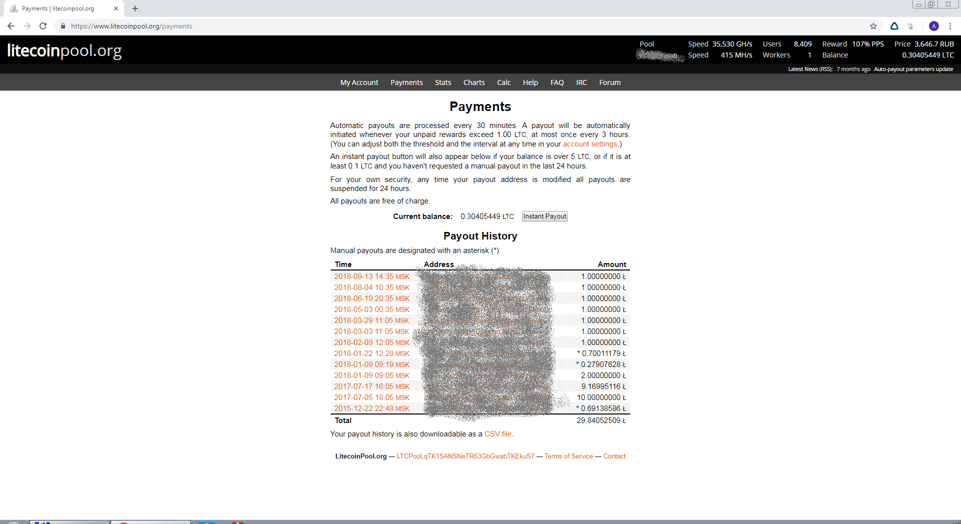Viewport: 961px width, 524px height.
Task: Click the lock icon in address bar
Action: (63, 26)
